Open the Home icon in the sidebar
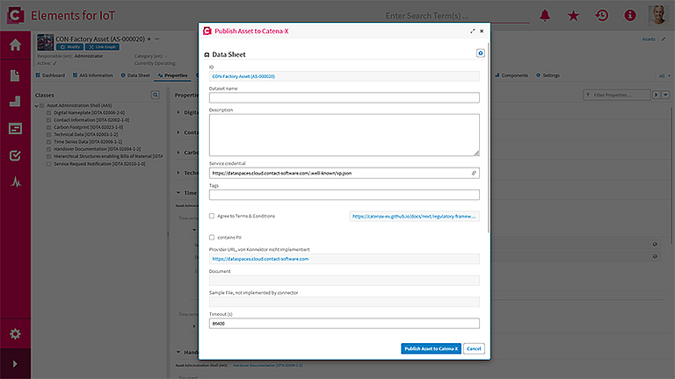Screen dimensions: 675x379 pos(15,45)
